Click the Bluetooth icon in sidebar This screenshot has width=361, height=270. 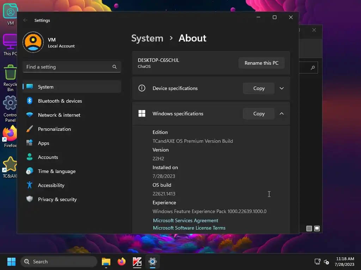[x=30, y=101]
